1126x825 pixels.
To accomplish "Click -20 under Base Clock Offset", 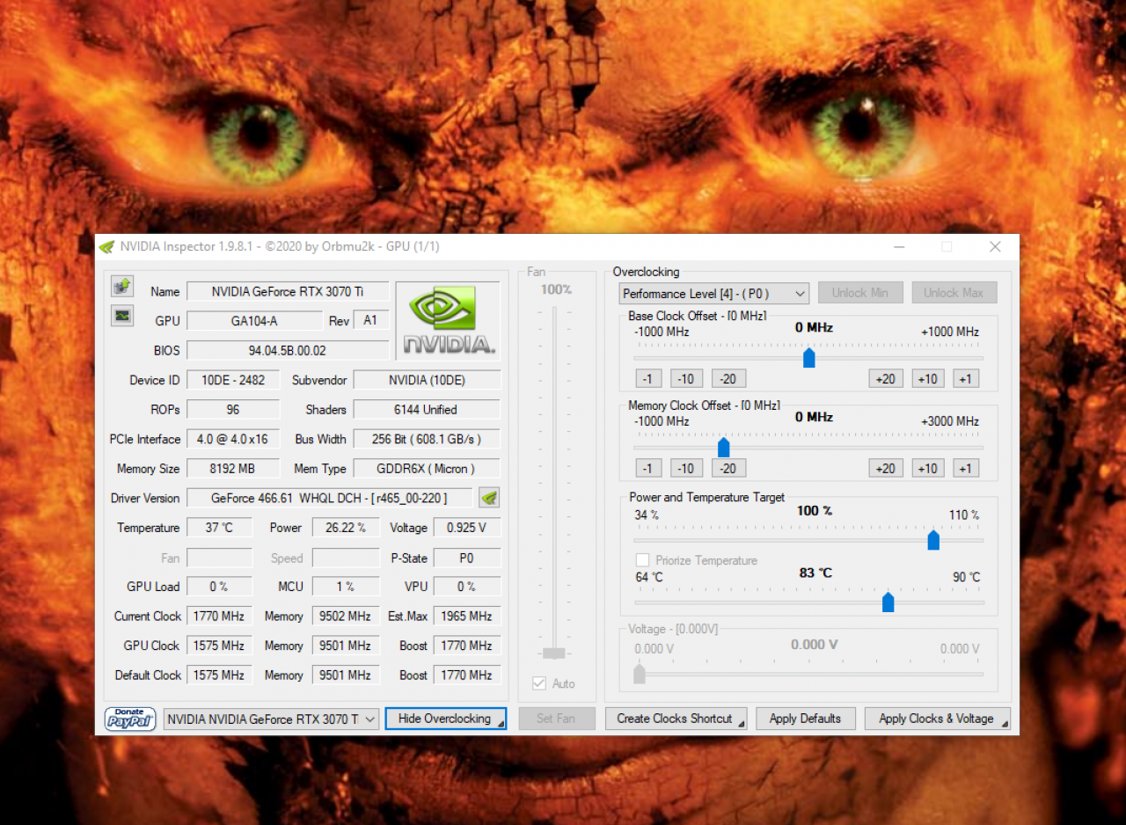I will click(728, 378).
